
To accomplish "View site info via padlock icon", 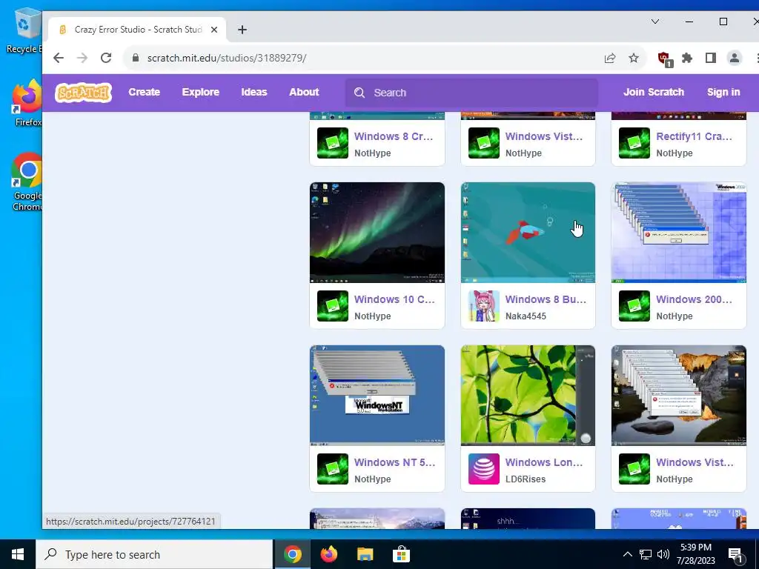I will coord(136,58).
